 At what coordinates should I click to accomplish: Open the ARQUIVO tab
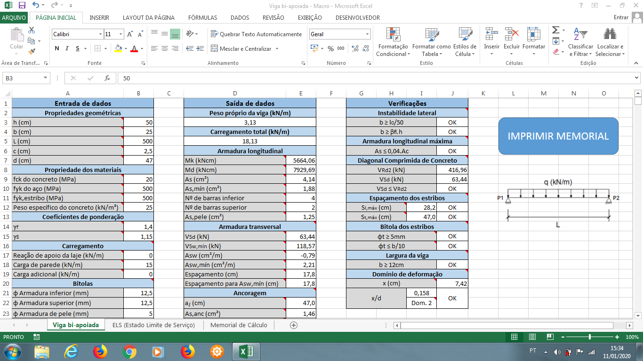click(14, 17)
